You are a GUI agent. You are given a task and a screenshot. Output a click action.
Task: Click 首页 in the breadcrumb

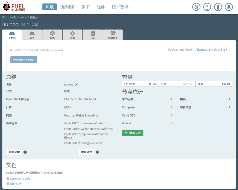pos(5,17)
